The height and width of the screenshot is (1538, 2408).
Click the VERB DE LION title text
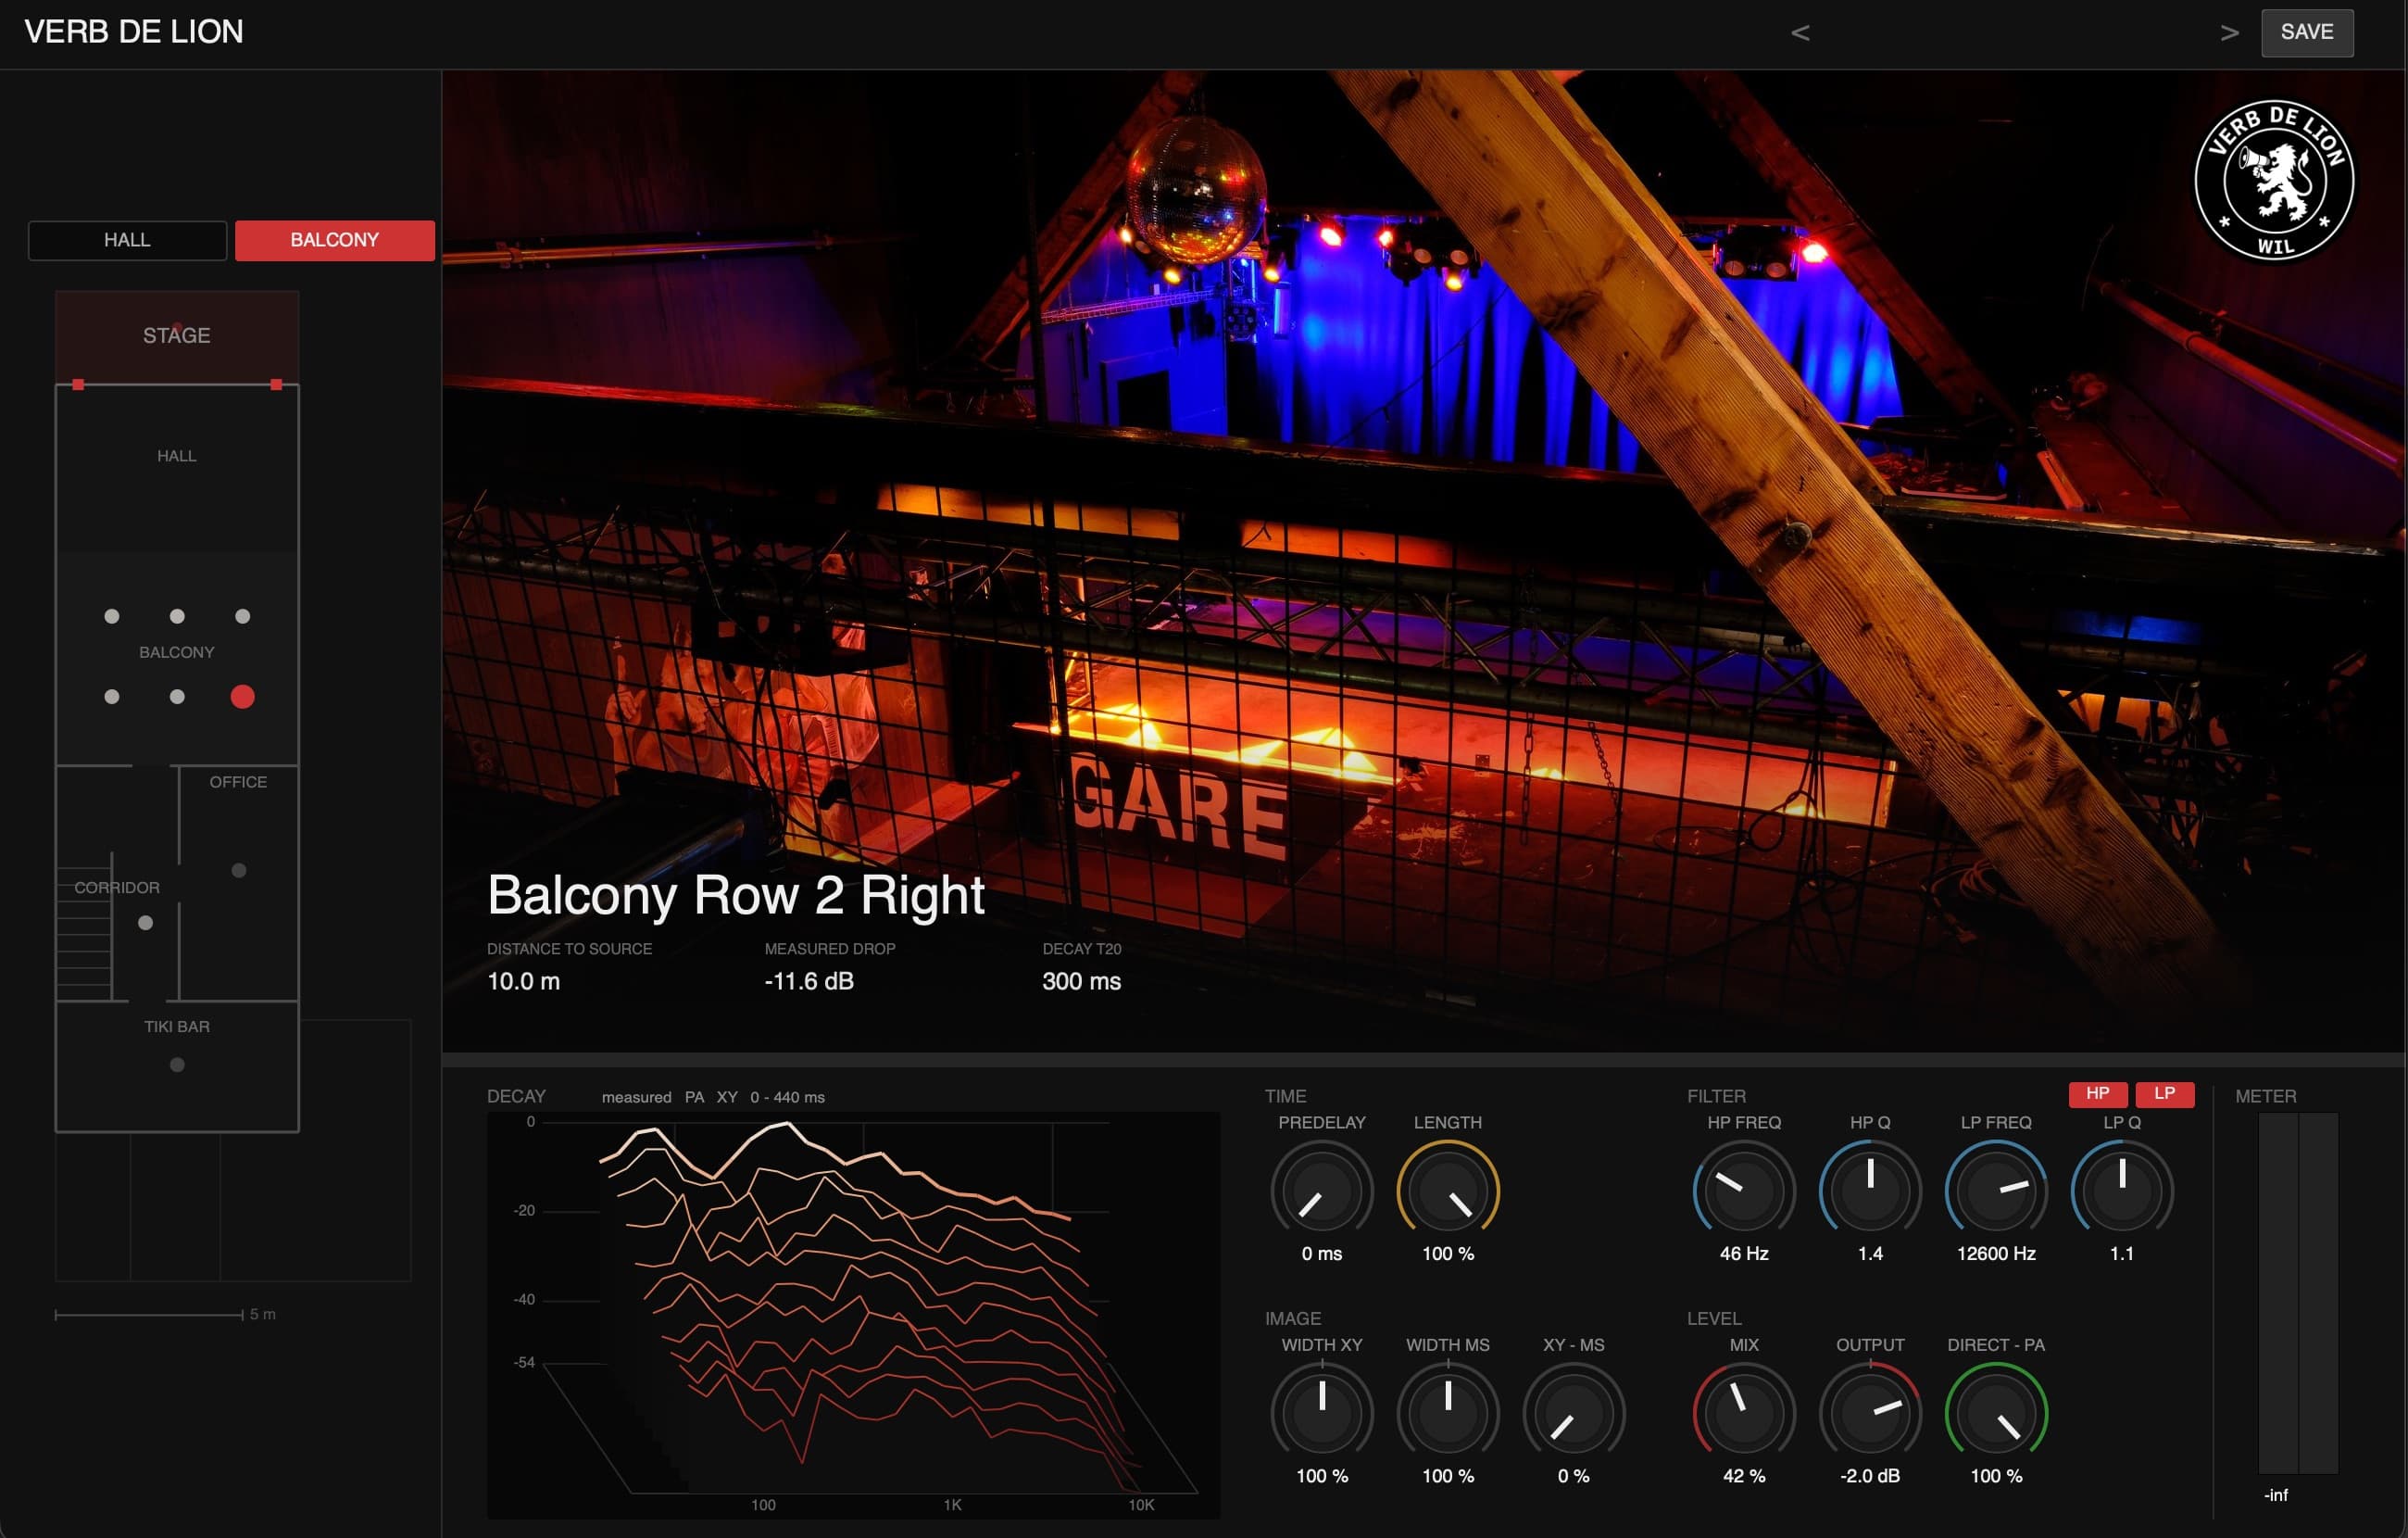click(134, 32)
